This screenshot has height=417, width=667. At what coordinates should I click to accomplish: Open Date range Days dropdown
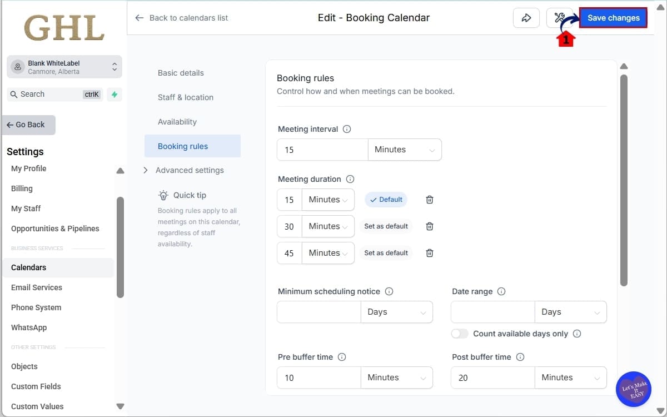pyautogui.click(x=571, y=312)
